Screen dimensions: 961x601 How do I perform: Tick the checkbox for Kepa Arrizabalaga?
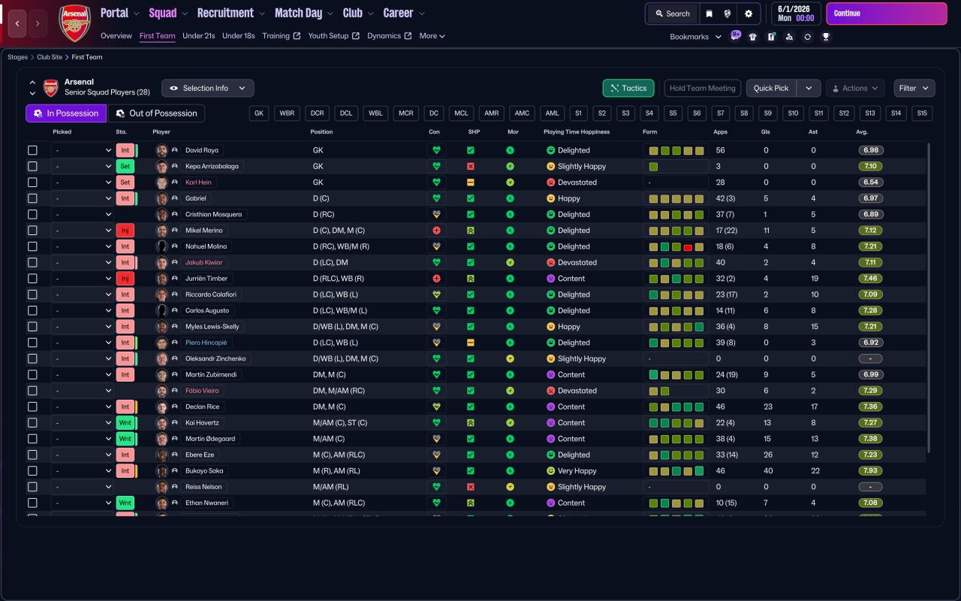[32, 166]
